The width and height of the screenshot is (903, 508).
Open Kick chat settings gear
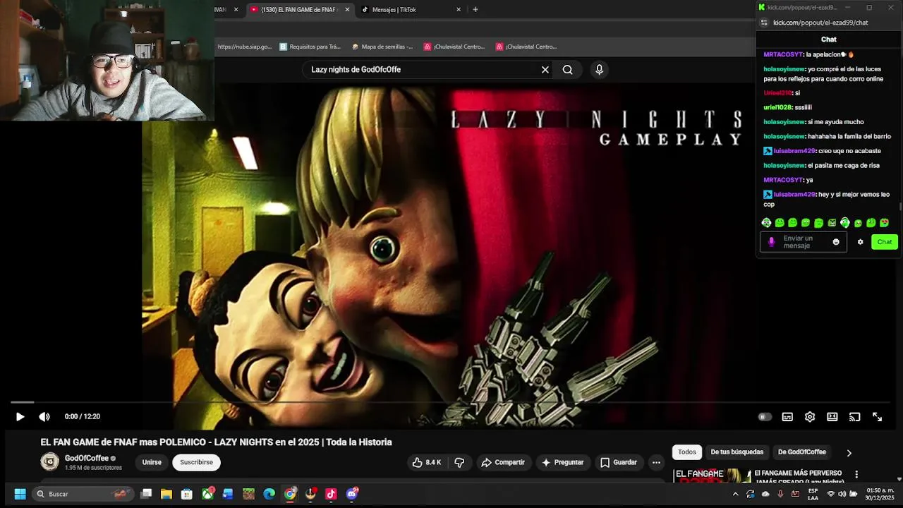point(860,242)
